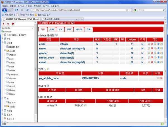
Task: Click the add-index icon beside index heading
Action: coord(48,69)
